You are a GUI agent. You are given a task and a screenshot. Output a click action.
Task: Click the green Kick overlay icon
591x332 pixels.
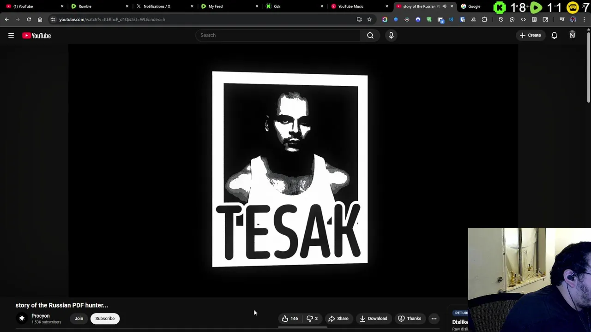500,7
